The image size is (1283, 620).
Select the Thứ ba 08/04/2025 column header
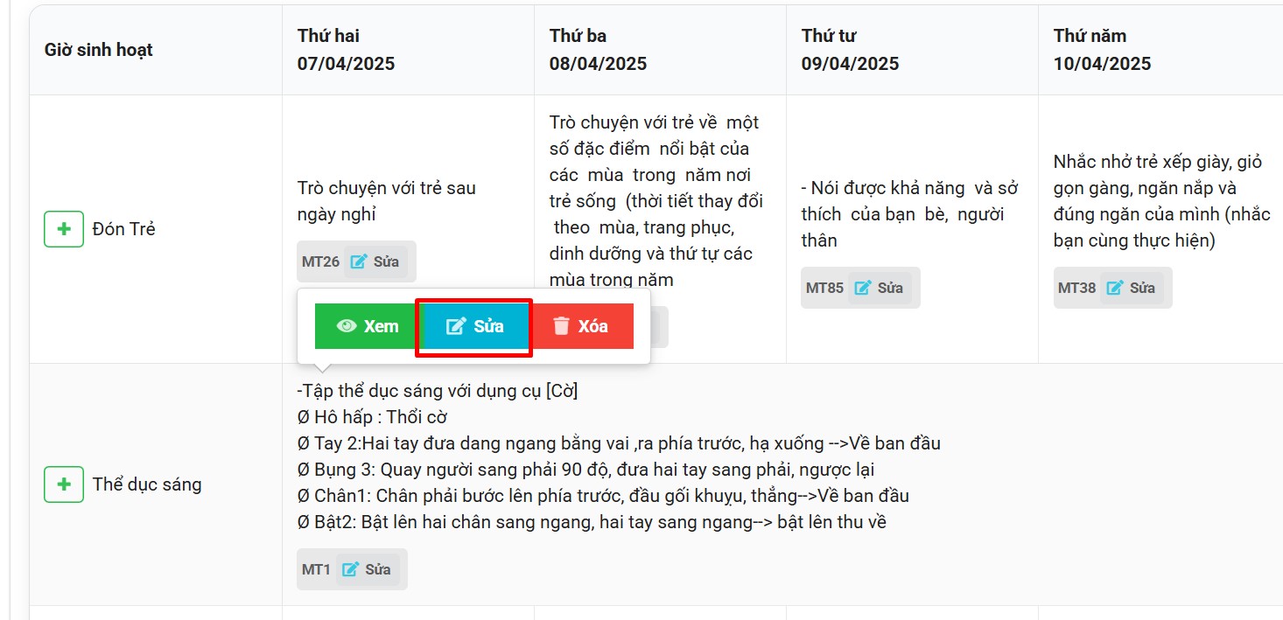598,50
